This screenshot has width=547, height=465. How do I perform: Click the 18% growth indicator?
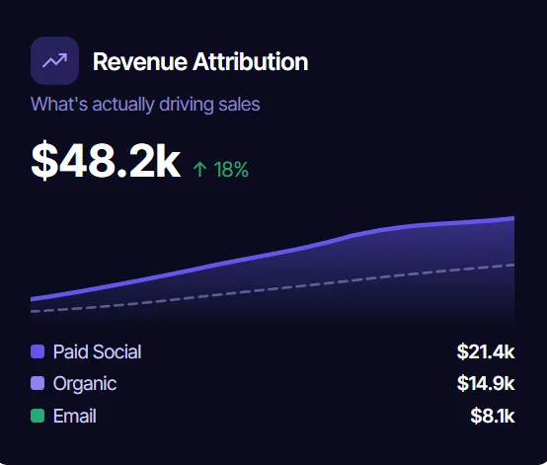point(231,170)
